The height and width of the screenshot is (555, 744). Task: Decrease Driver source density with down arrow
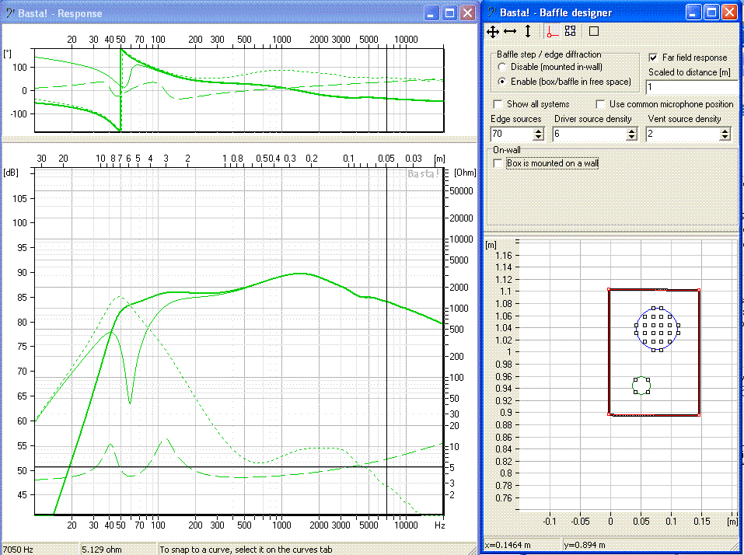point(633,138)
